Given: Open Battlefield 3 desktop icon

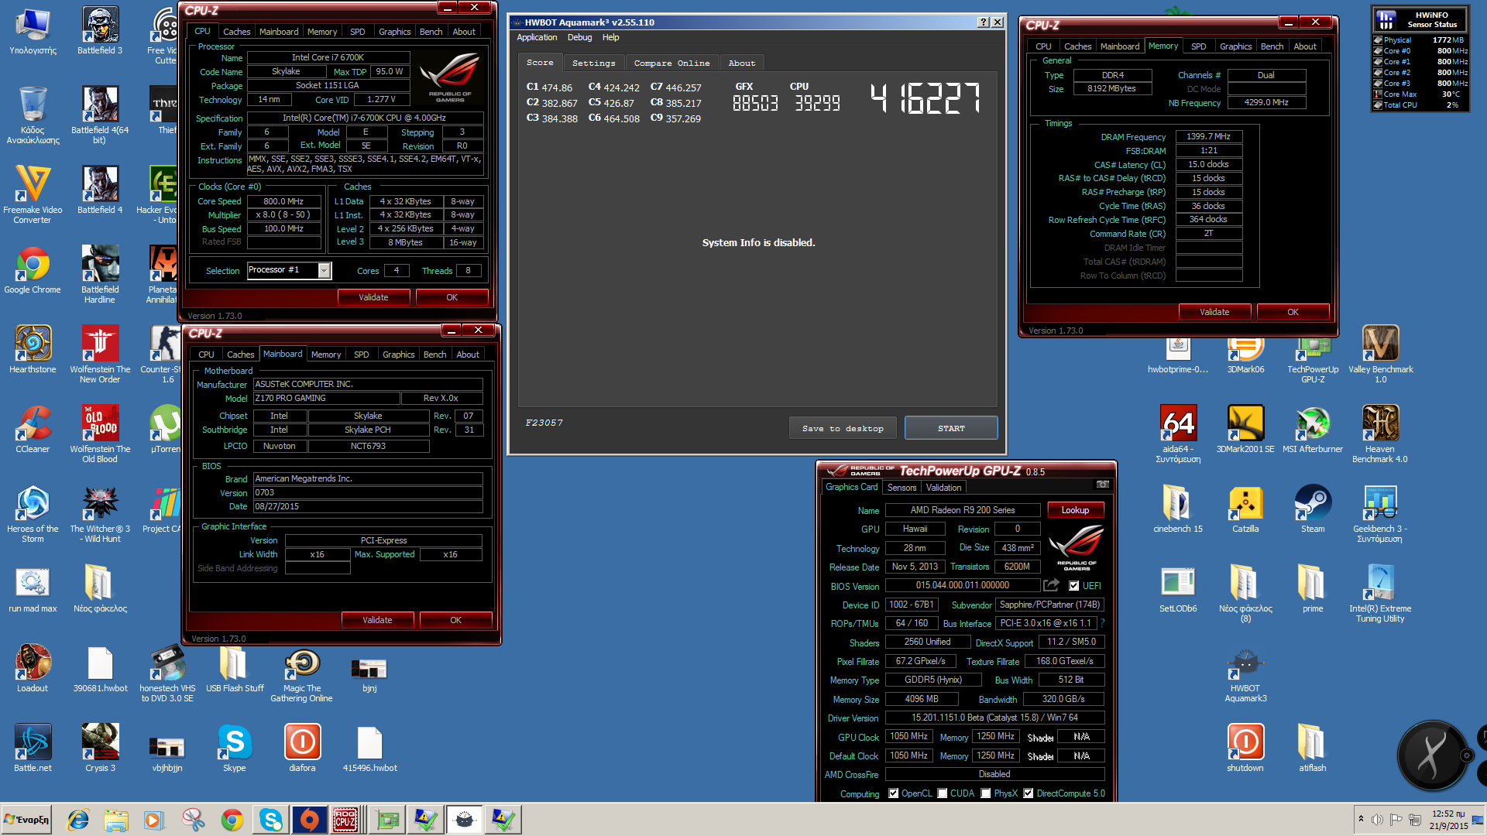Looking at the screenshot, I should (100, 31).
